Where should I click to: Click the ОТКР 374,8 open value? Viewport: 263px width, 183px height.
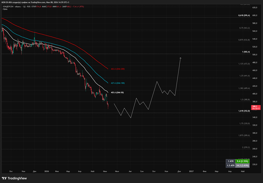[x=36, y=7]
